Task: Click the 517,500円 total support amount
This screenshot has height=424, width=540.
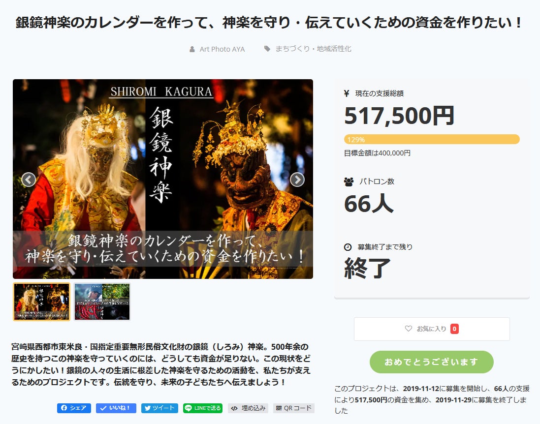Action: pyautogui.click(x=399, y=116)
